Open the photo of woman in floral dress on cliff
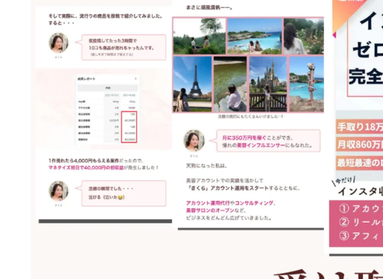The width and height of the screenshot is (383, 279). click(306, 84)
